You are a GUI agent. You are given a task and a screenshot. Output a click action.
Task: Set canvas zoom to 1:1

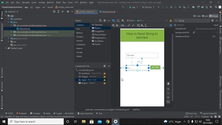click(x=168, y=98)
